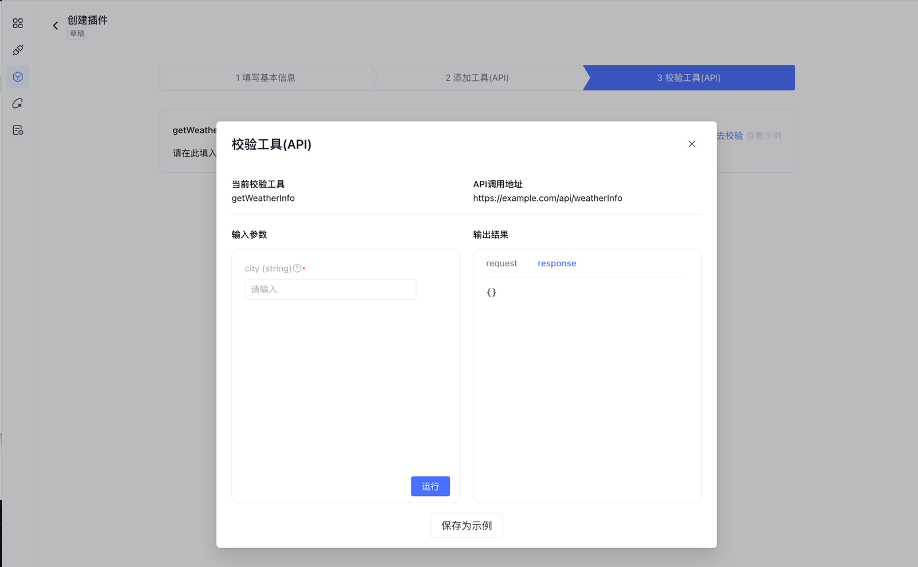
Task: Click the empty {} response output
Action: (491, 293)
